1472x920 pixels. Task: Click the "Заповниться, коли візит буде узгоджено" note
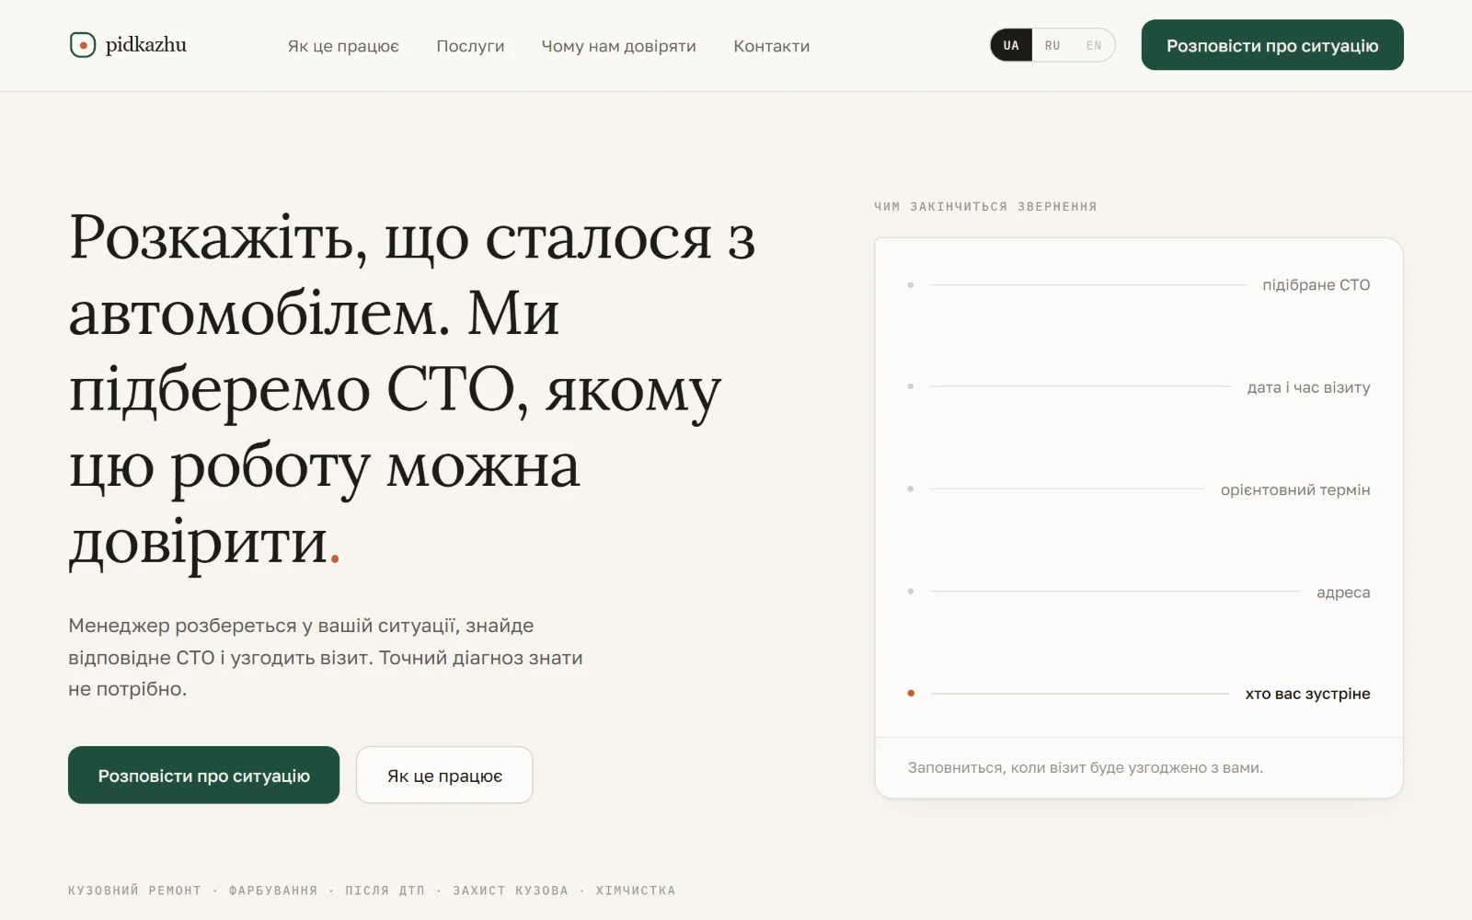1086,767
